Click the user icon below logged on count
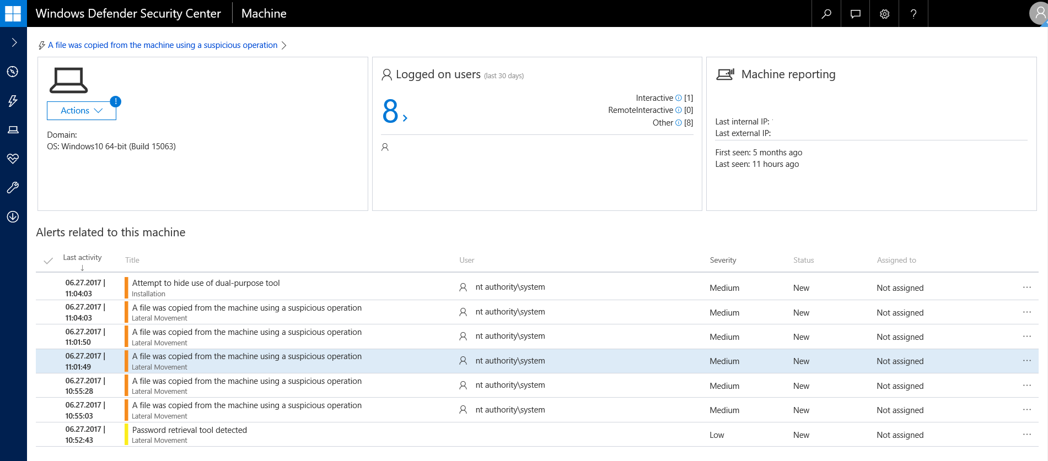 click(x=385, y=147)
